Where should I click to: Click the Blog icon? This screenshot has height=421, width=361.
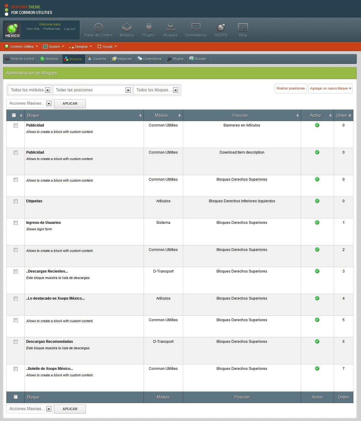click(243, 27)
